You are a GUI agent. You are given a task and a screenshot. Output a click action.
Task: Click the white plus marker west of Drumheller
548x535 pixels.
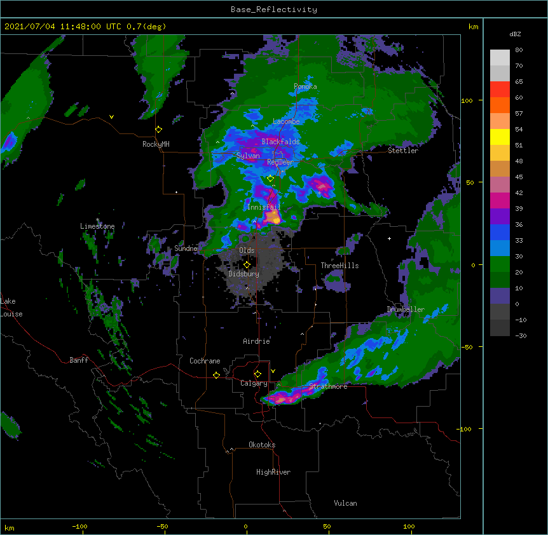coord(389,238)
